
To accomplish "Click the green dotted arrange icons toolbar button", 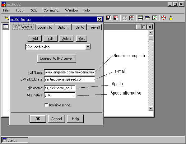I will [x=155, y=18].
